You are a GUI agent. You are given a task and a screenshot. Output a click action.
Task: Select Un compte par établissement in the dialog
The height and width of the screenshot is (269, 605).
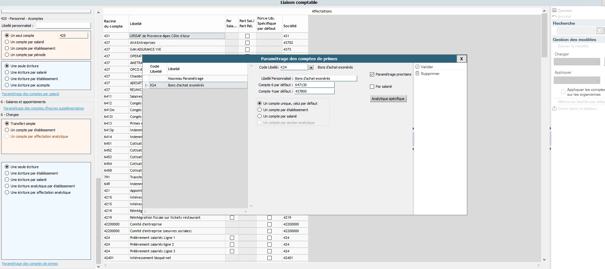(260, 110)
